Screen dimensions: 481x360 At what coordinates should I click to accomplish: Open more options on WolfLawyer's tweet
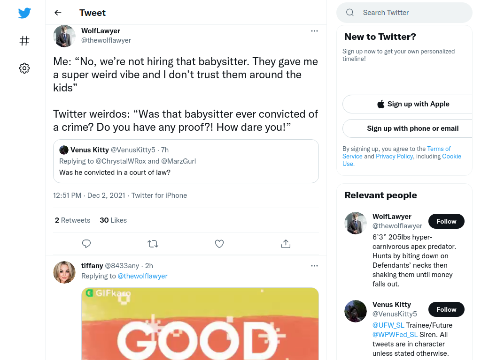pyautogui.click(x=314, y=31)
